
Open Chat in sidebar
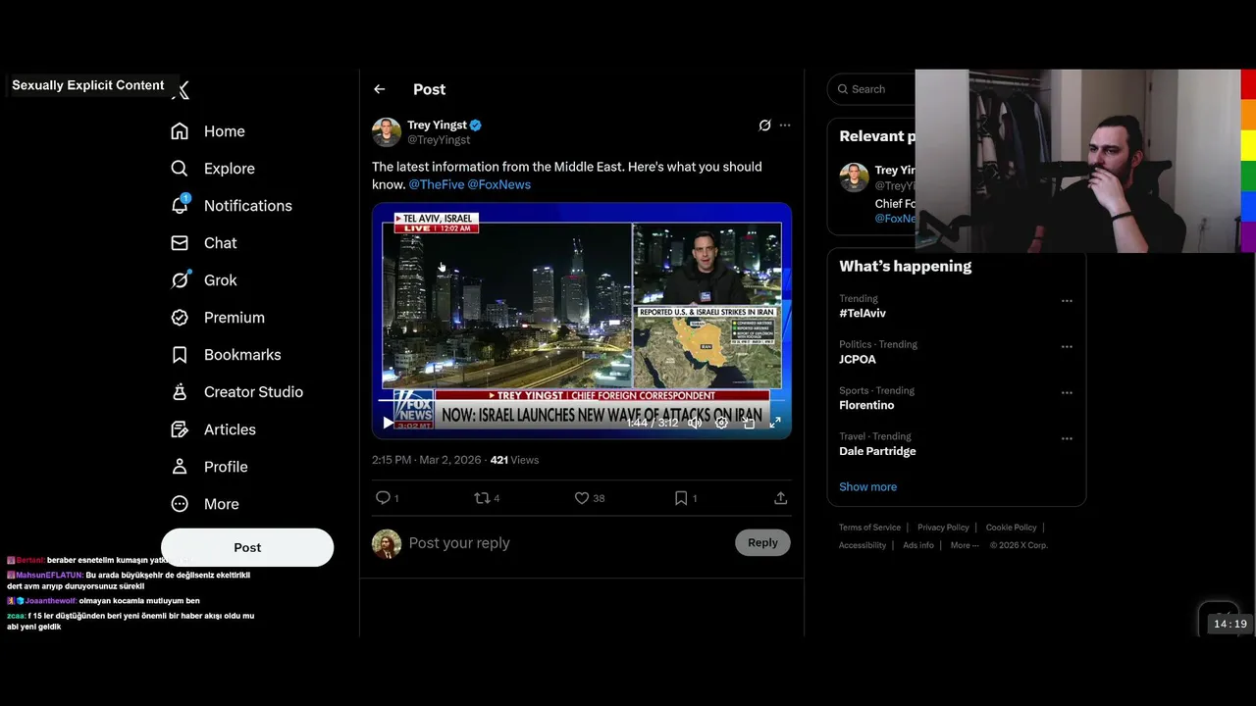click(204, 243)
